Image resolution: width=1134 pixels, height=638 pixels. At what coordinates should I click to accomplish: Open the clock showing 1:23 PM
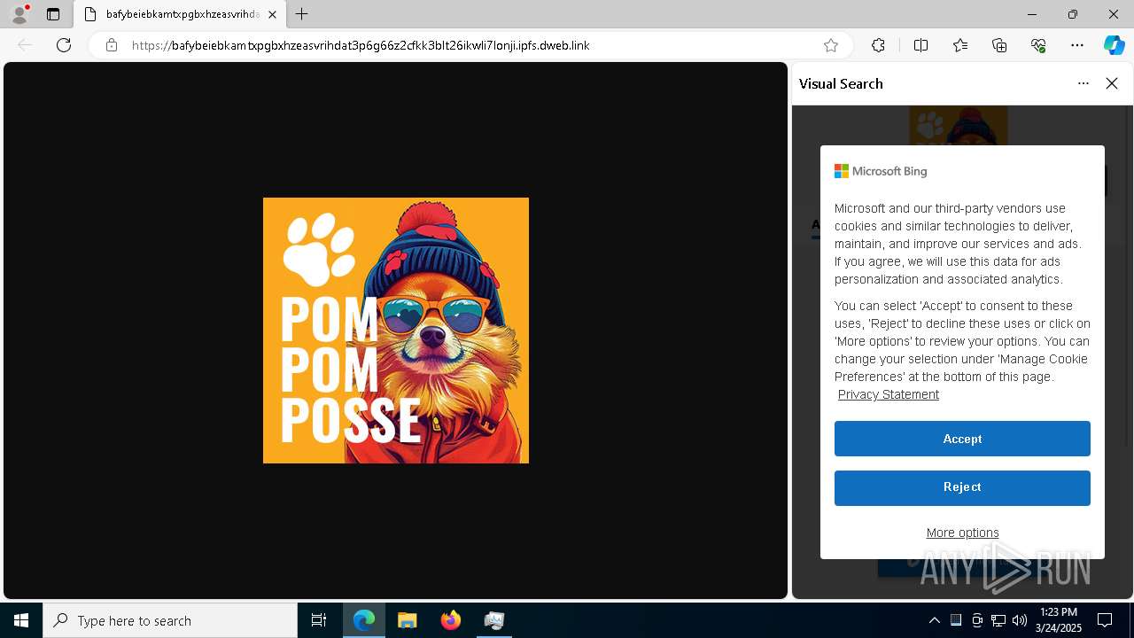pyautogui.click(x=1059, y=620)
